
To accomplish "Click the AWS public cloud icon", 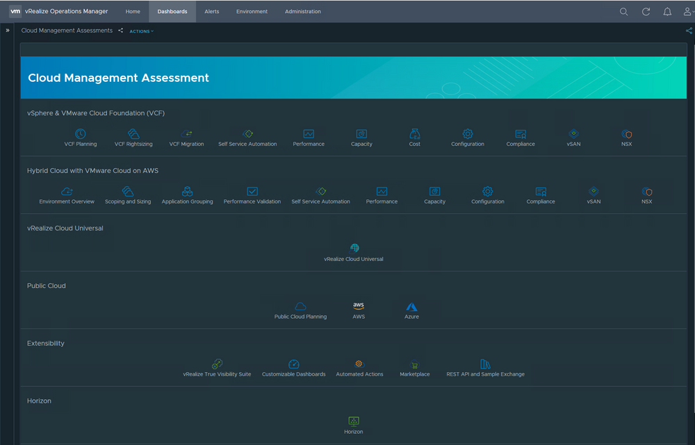I will point(359,306).
